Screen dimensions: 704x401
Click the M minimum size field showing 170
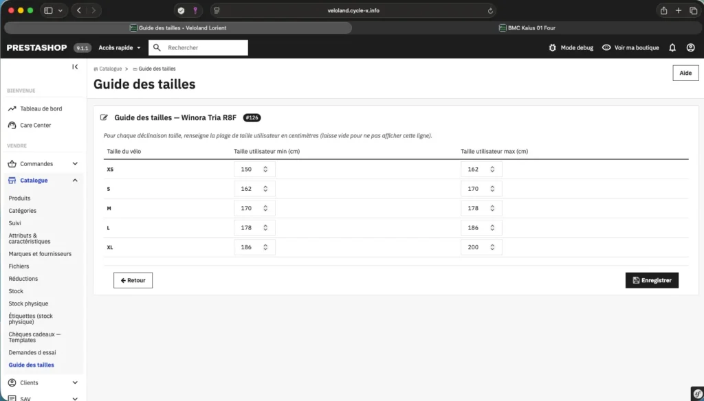point(254,208)
